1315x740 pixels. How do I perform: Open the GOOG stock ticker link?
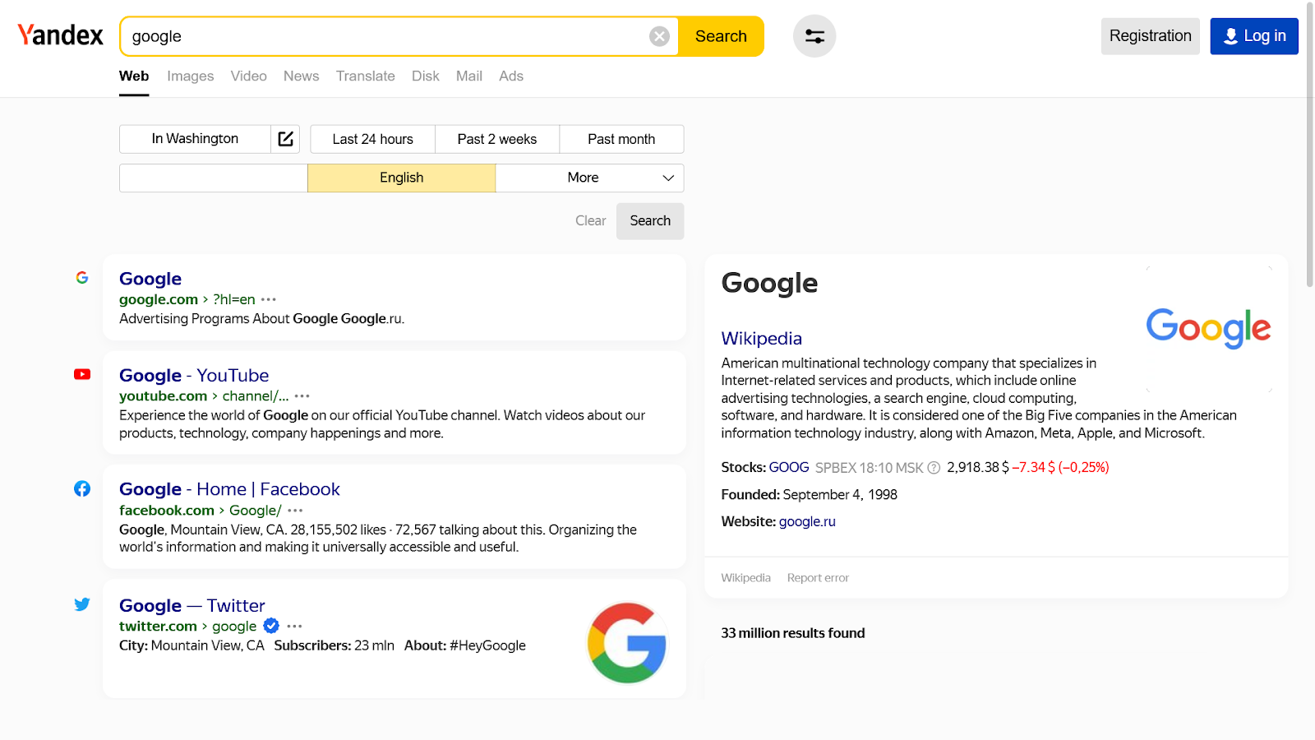[789, 467]
